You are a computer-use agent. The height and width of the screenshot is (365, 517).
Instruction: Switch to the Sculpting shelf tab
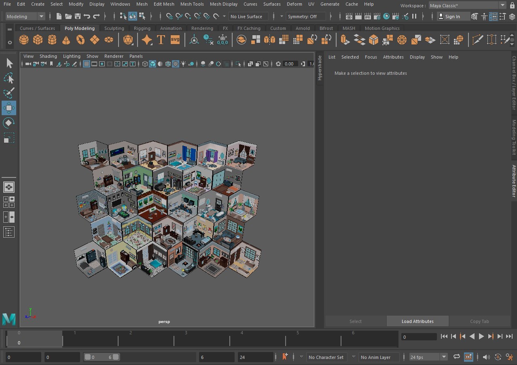[x=114, y=28]
